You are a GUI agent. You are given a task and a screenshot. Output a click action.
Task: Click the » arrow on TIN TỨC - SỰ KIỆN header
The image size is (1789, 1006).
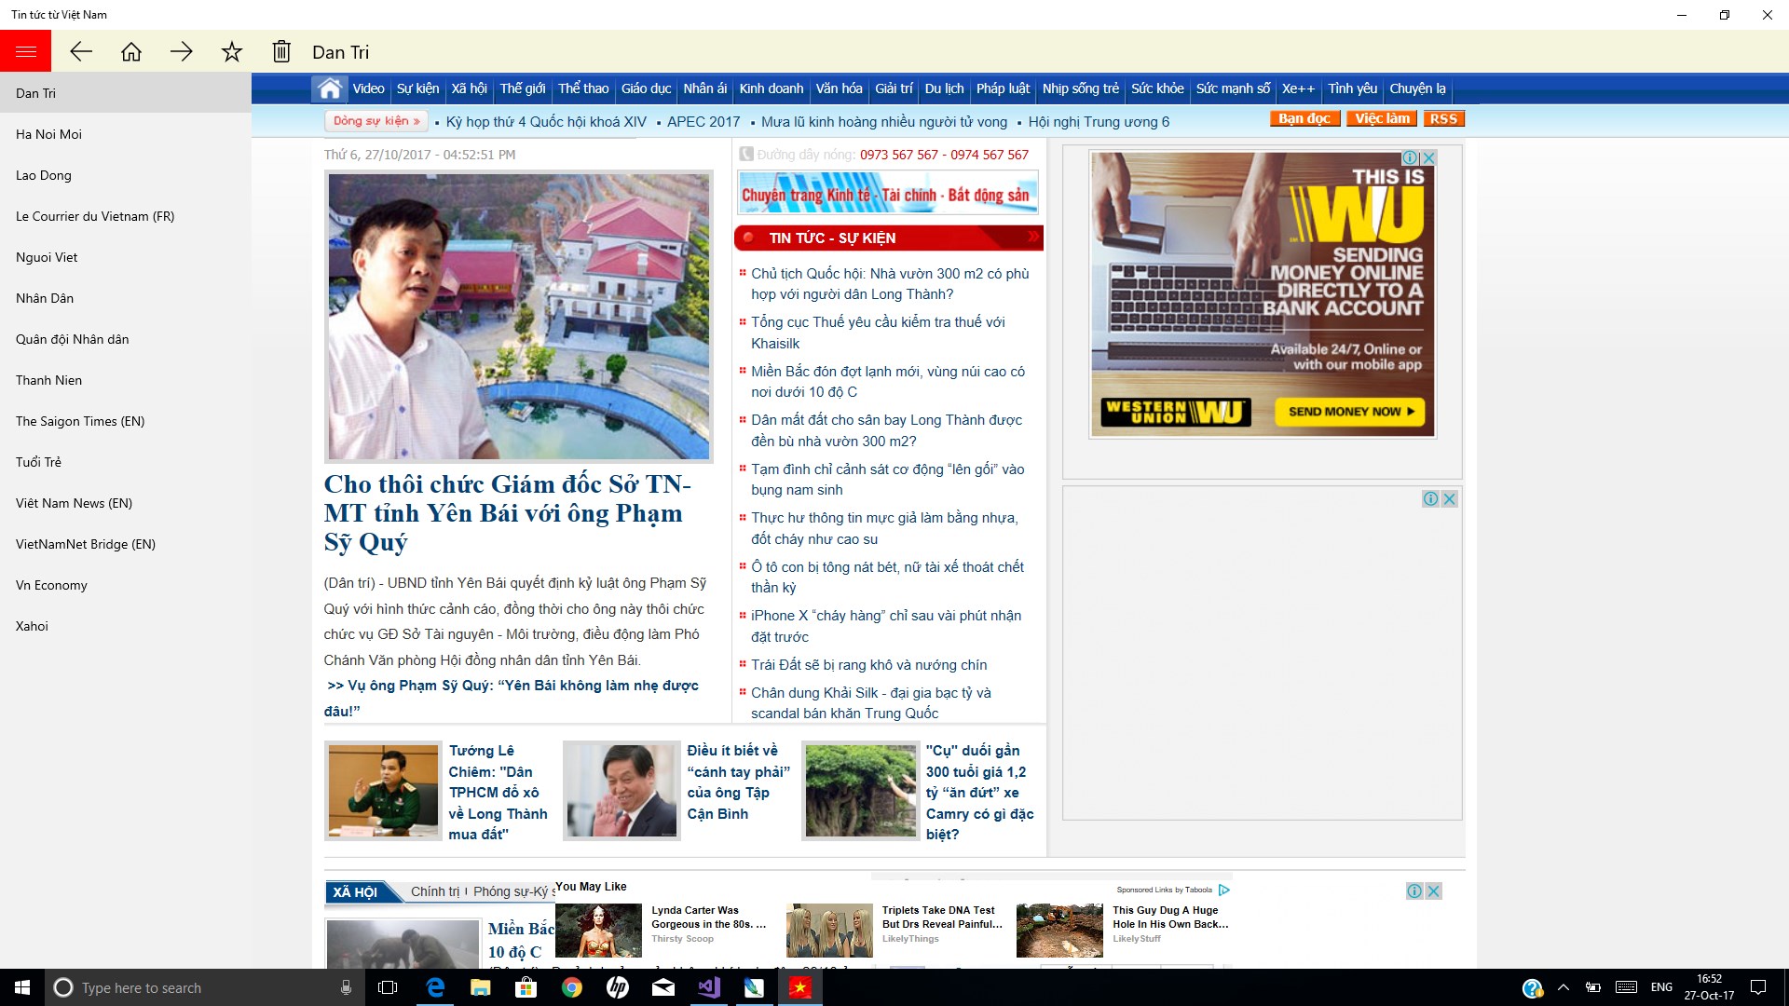tap(1031, 238)
